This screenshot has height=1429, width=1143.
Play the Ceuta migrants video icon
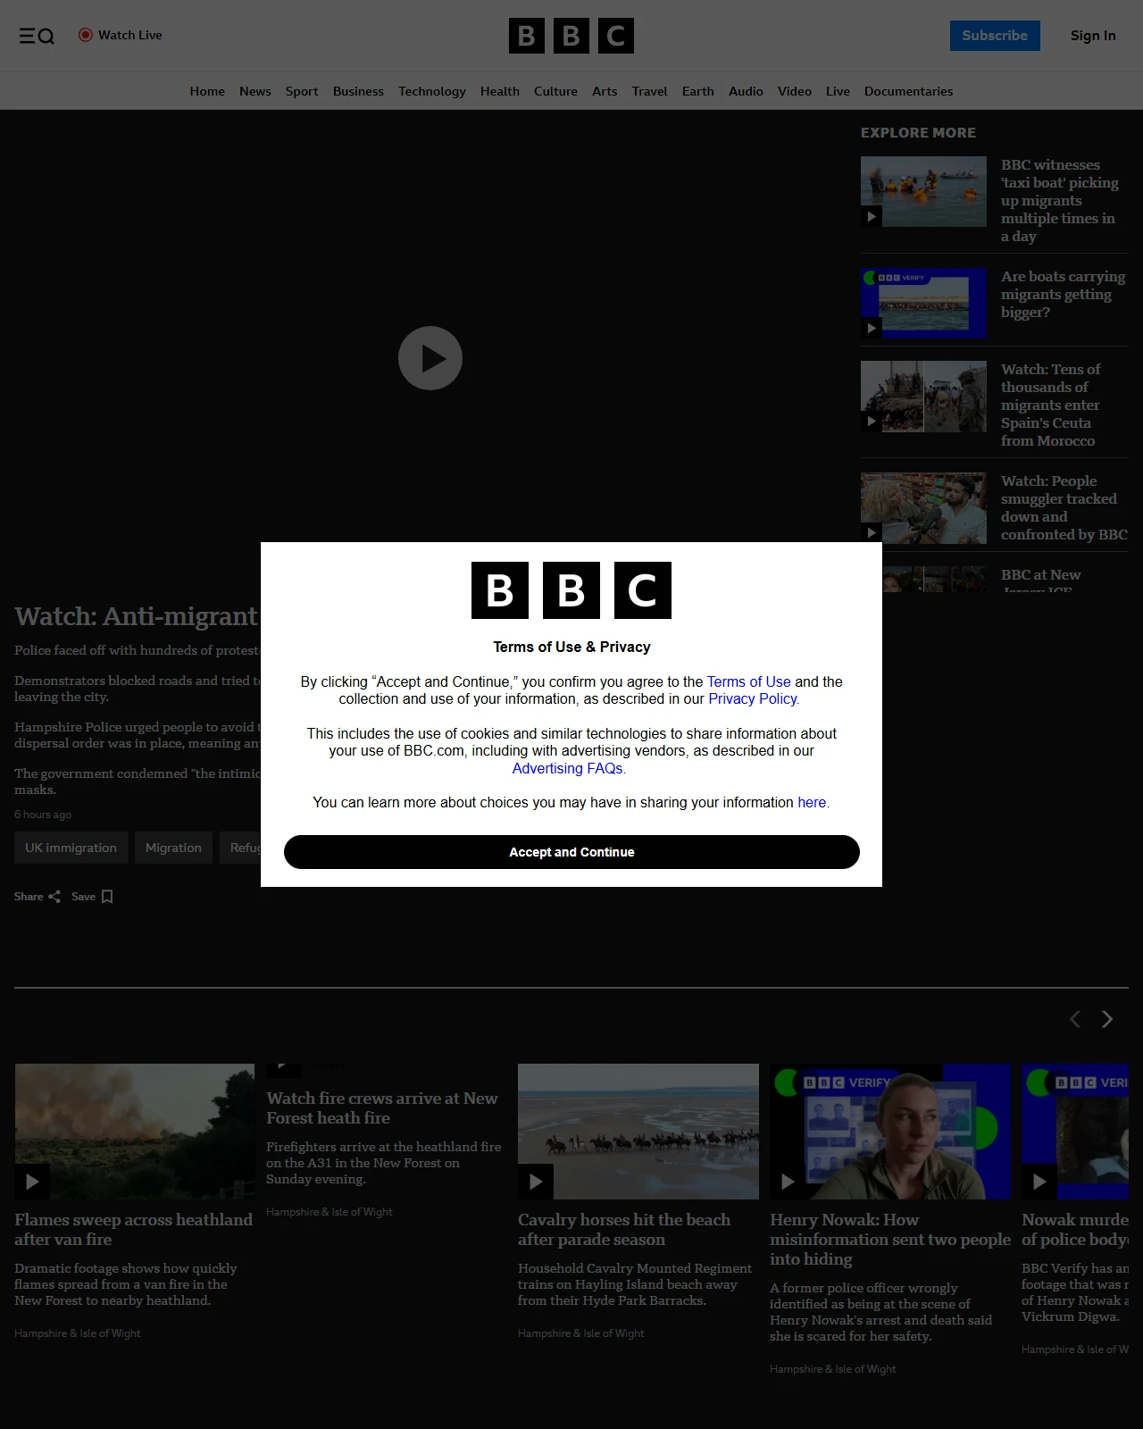[x=872, y=422]
